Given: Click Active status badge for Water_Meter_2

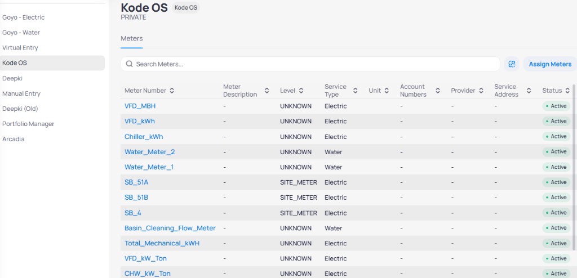Looking at the screenshot, I should [x=556, y=152].
